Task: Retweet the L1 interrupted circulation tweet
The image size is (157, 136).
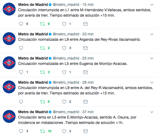Action: click(42, 24)
